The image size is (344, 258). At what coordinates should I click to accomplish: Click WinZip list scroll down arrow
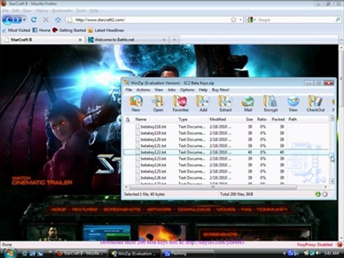(332, 181)
